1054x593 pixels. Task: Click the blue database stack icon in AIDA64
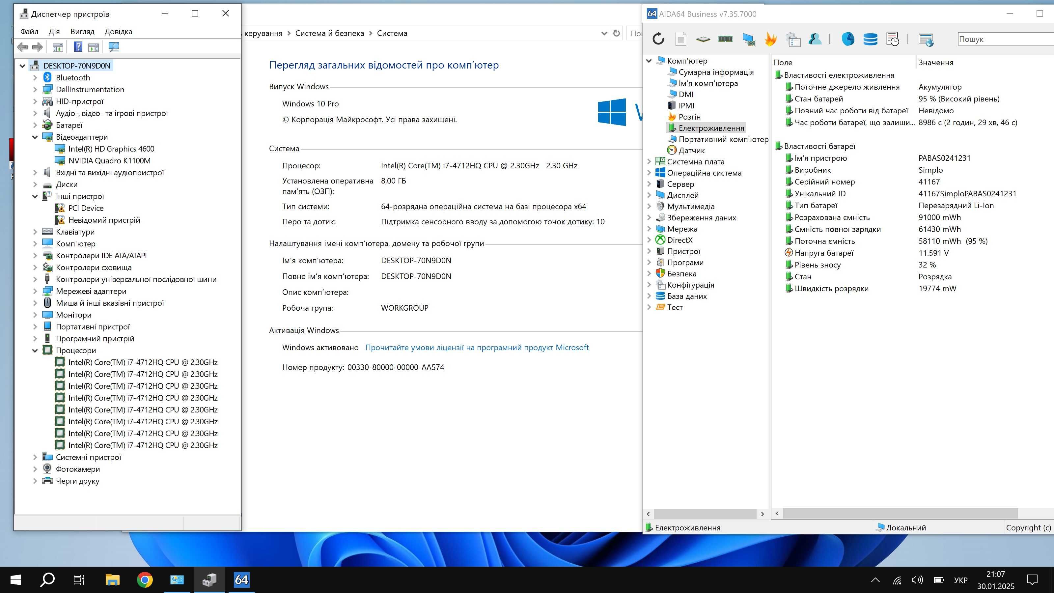[870, 39]
